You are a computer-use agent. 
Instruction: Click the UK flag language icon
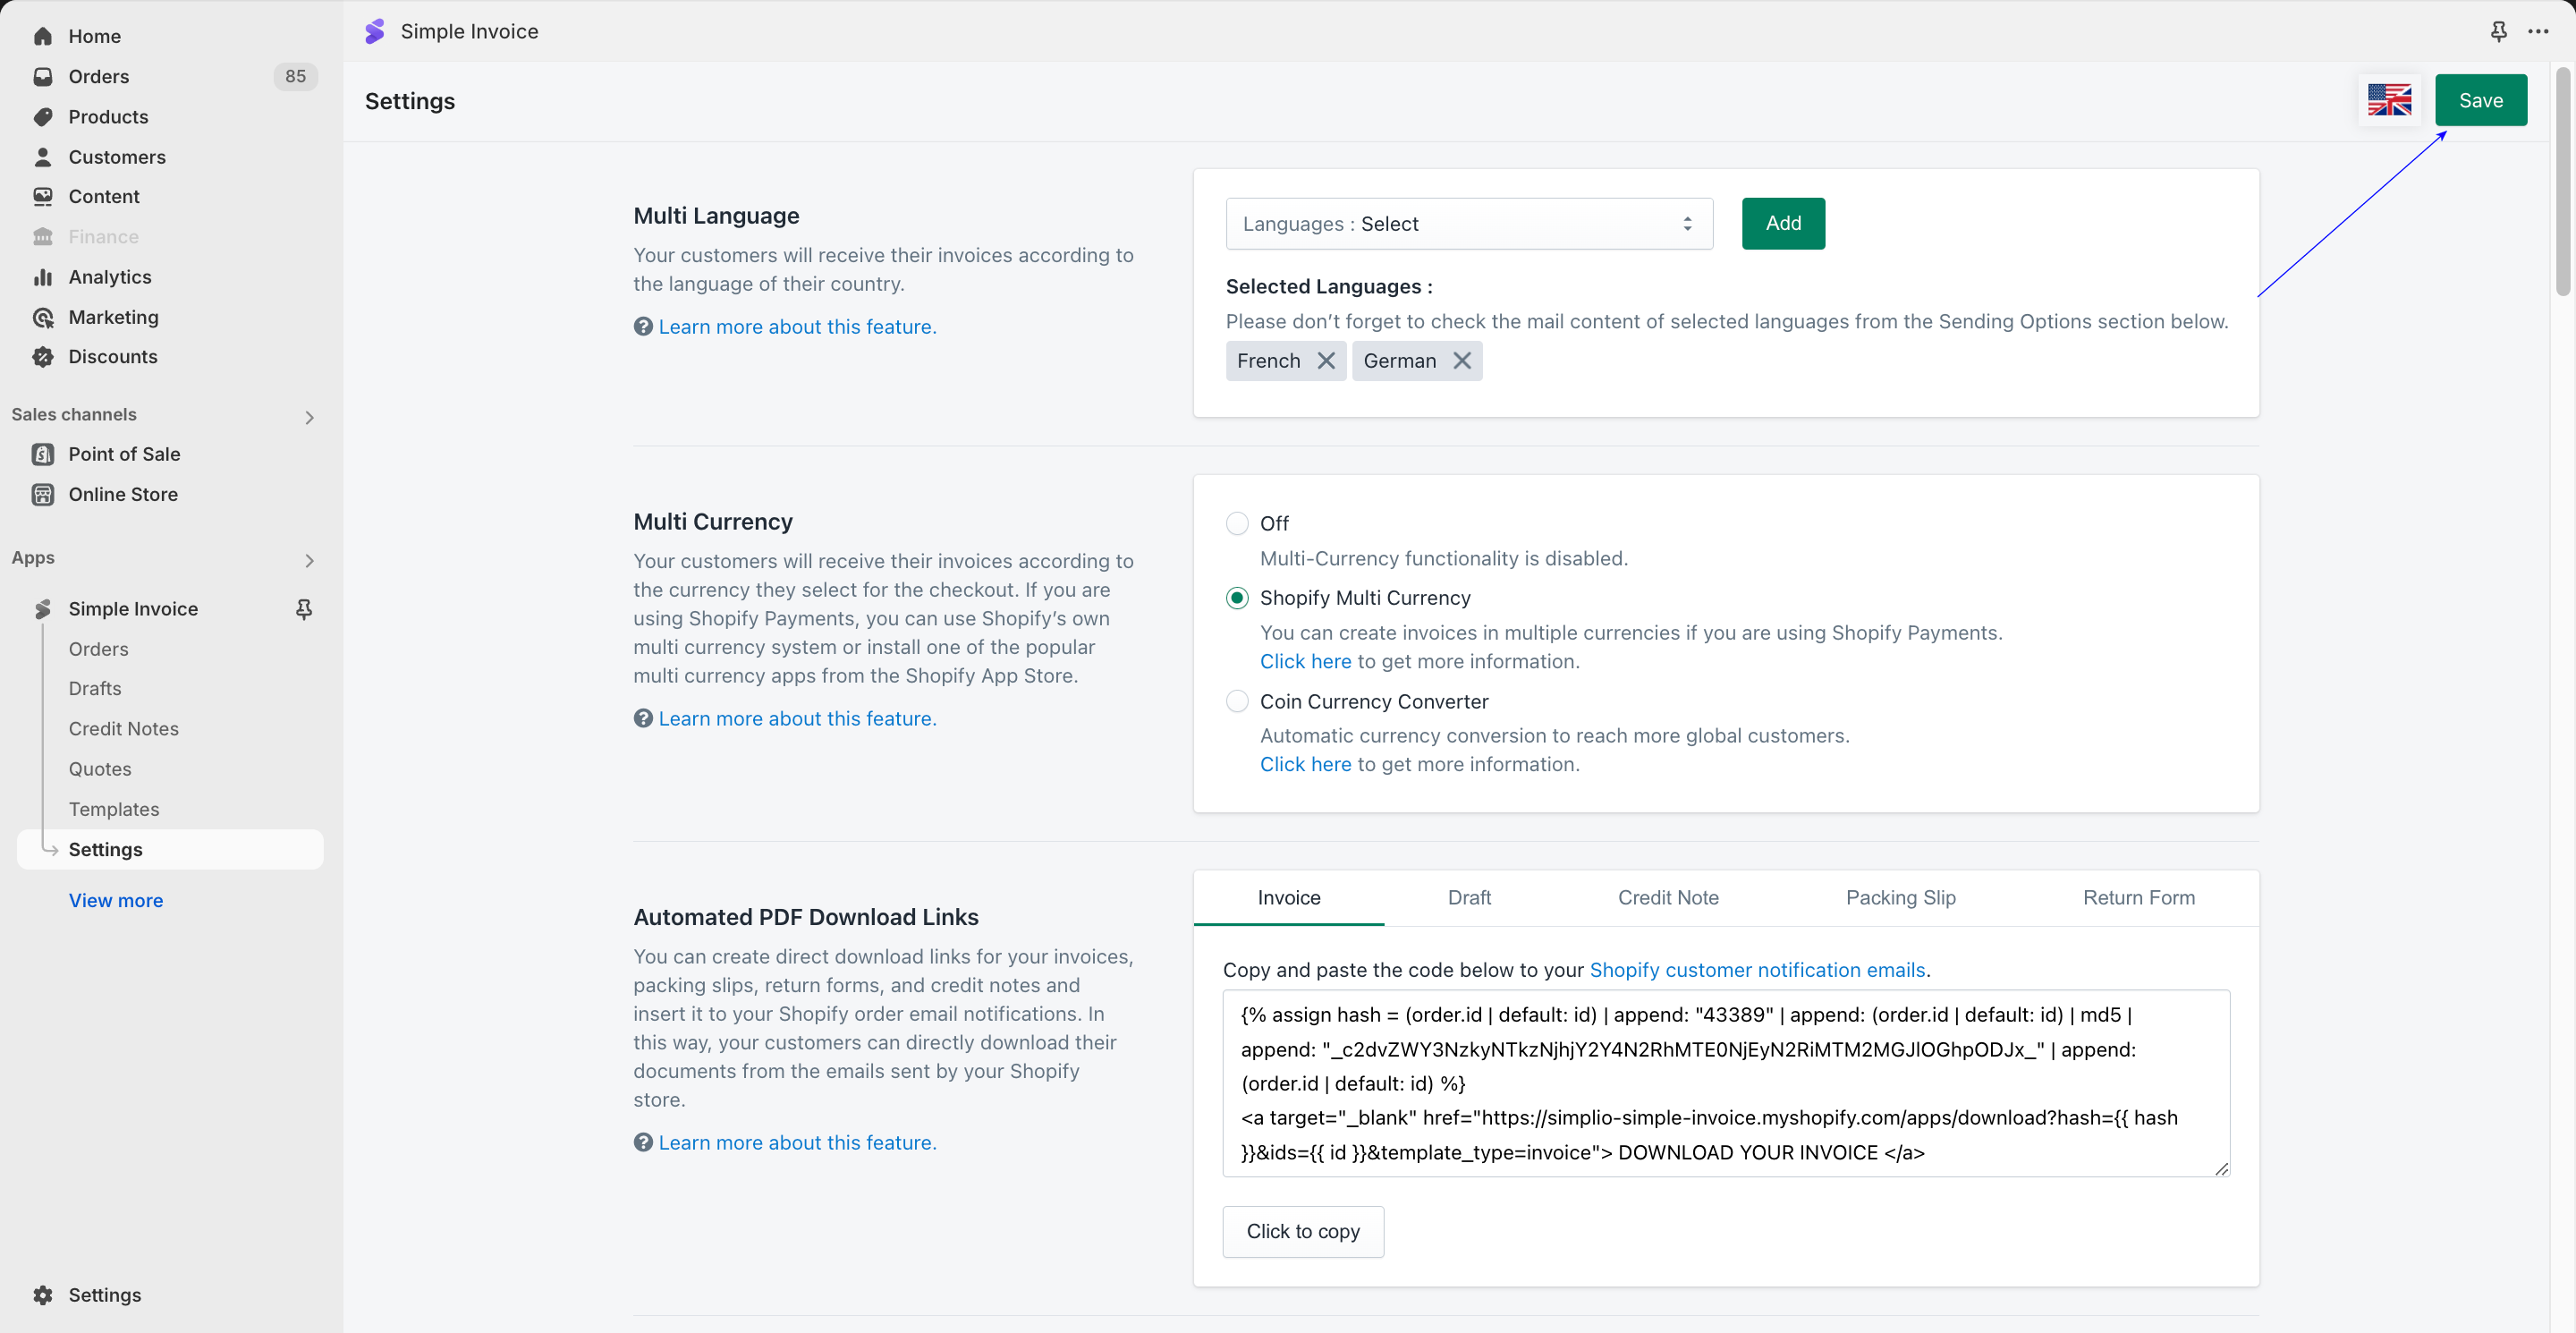(2388, 100)
